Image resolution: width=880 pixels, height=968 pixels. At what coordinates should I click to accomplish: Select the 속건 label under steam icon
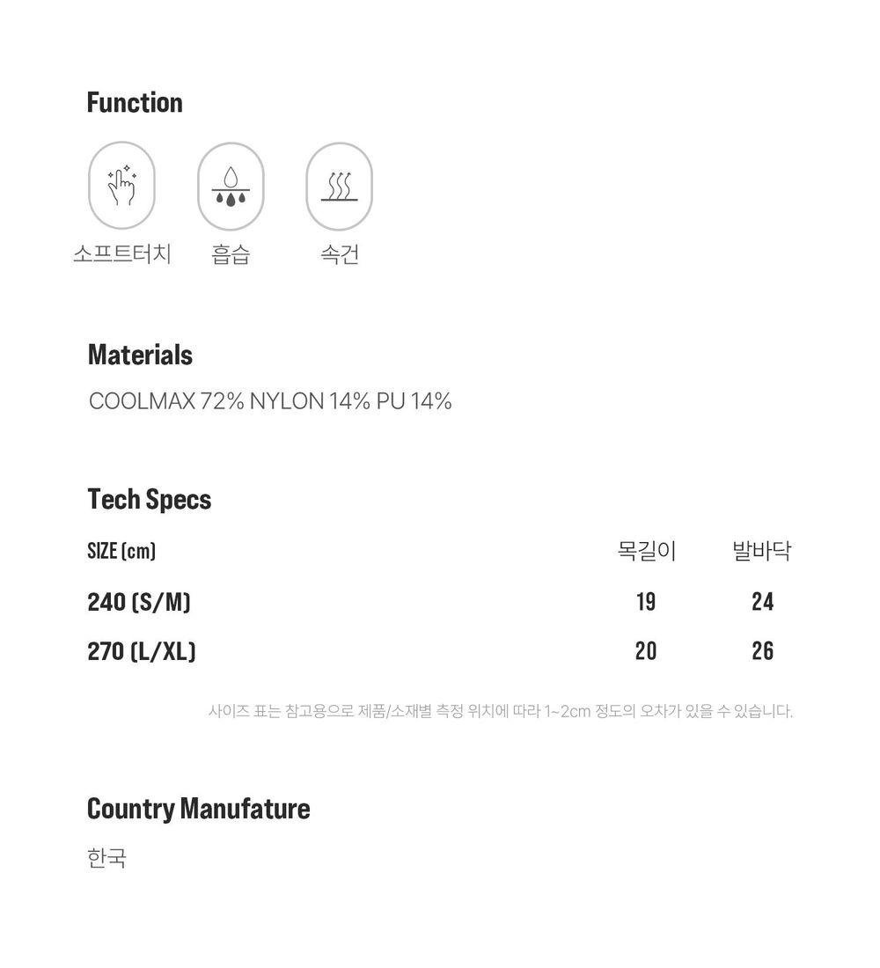coord(339,253)
